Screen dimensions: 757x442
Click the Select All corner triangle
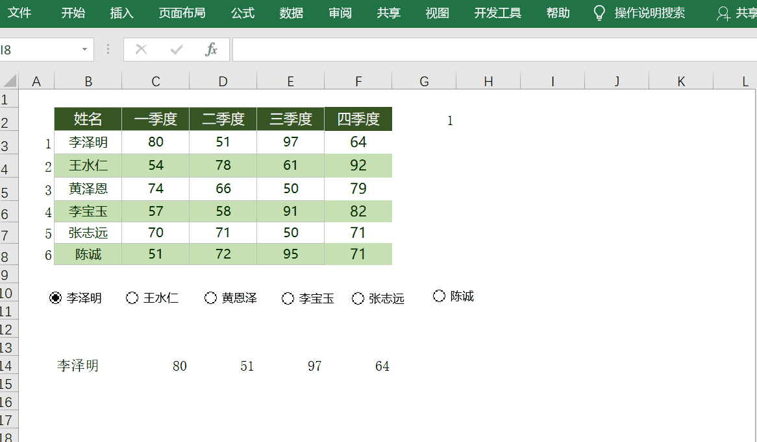pyautogui.click(x=10, y=80)
